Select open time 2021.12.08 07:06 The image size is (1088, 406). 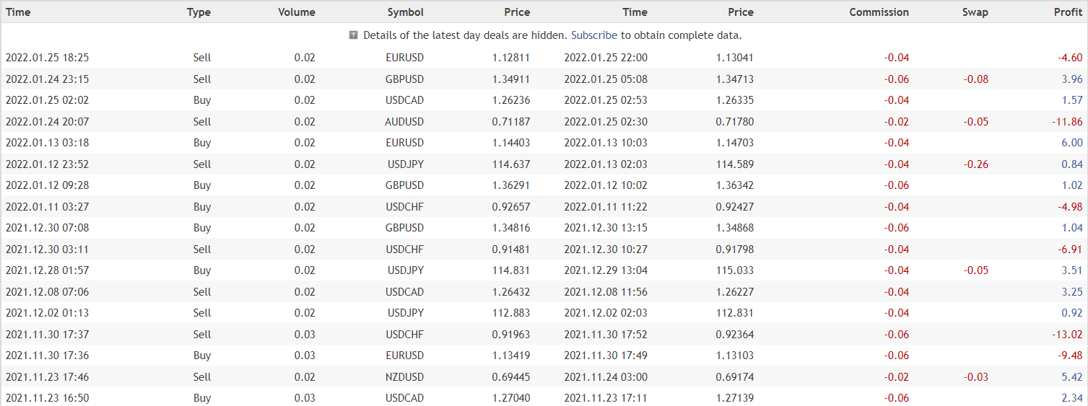coord(47,292)
